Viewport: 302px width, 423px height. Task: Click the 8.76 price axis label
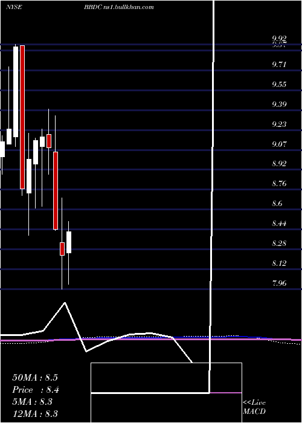(x=279, y=184)
